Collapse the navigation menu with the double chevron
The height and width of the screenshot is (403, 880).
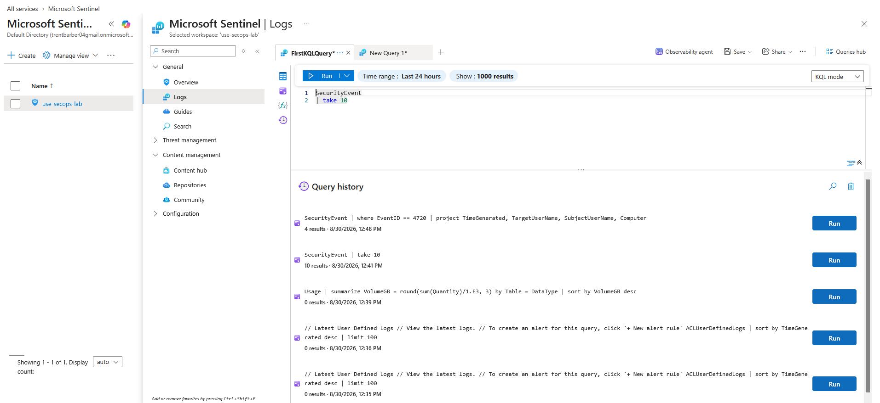(x=257, y=51)
